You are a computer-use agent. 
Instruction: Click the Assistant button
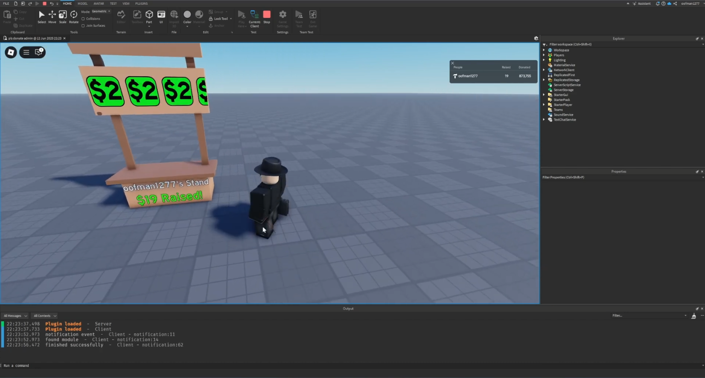tap(642, 3)
